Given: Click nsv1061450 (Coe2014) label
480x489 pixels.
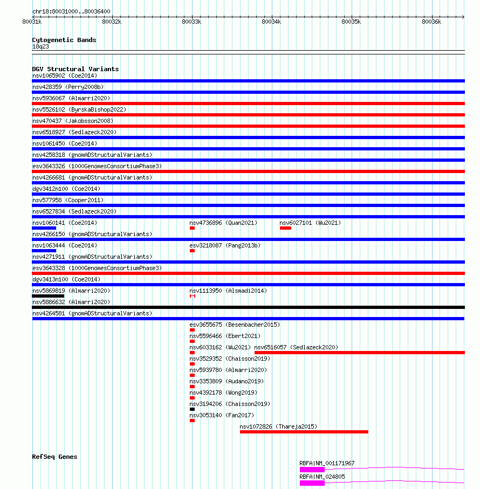Looking at the screenshot, I should [65, 143].
